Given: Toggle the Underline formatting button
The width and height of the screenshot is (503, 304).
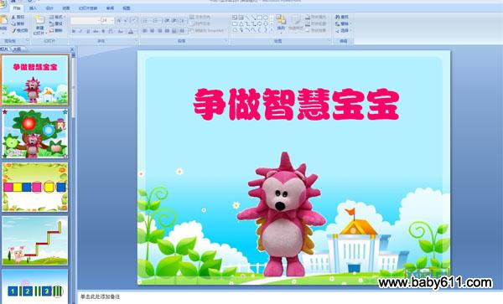Looking at the screenshot, I should (88, 31).
